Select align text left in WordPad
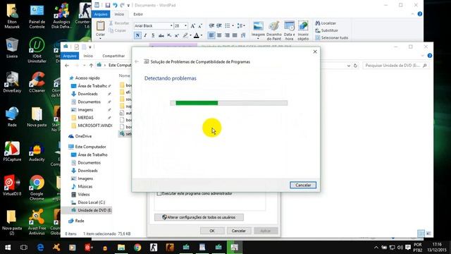This screenshot has height=254, width=451. click(211, 35)
